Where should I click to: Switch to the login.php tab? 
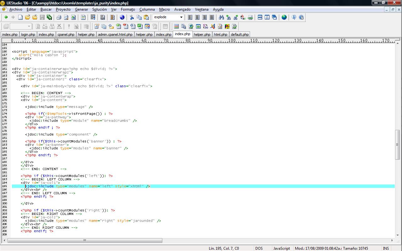point(28,35)
